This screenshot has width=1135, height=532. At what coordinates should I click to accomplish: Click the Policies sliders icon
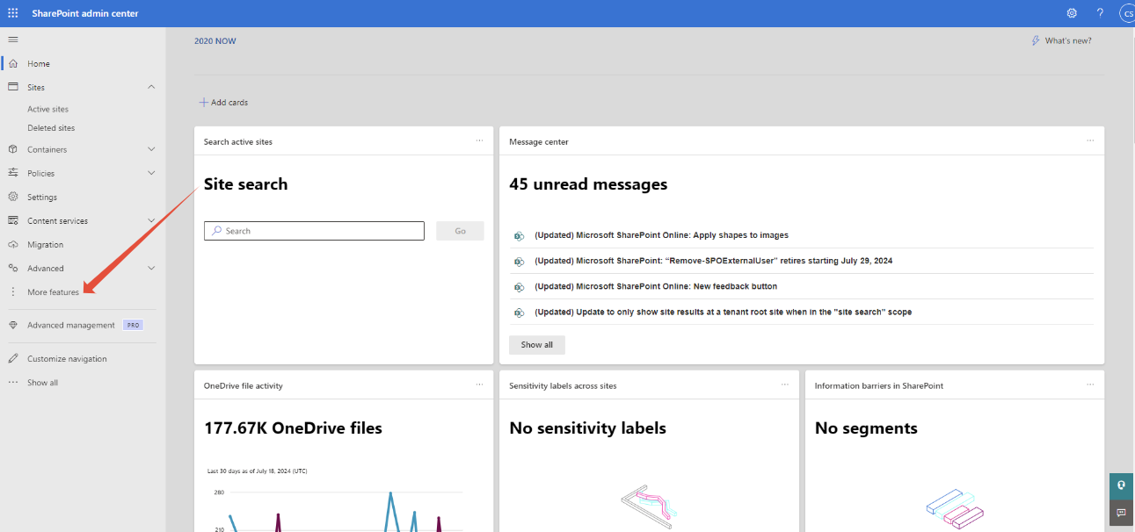tap(12, 173)
